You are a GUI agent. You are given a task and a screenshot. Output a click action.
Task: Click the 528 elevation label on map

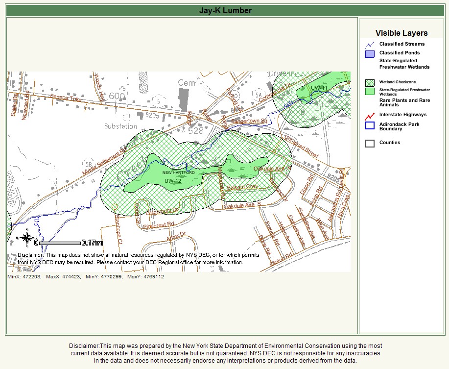click(x=196, y=131)
